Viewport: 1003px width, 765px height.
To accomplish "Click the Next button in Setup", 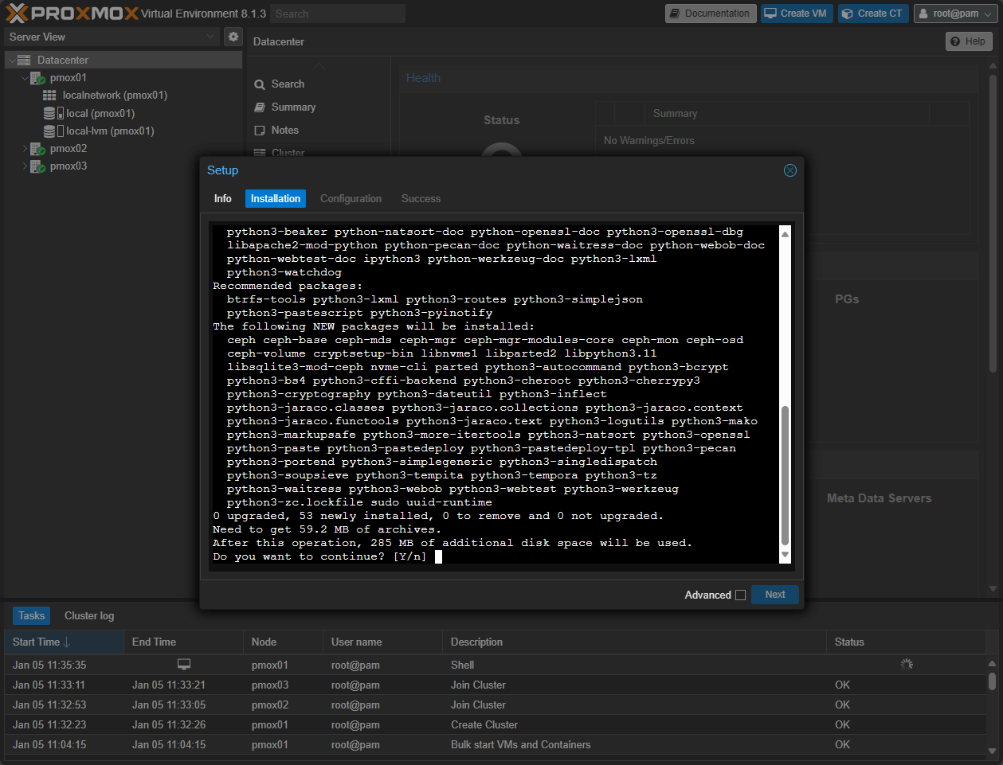I will (x=774, y=595).
